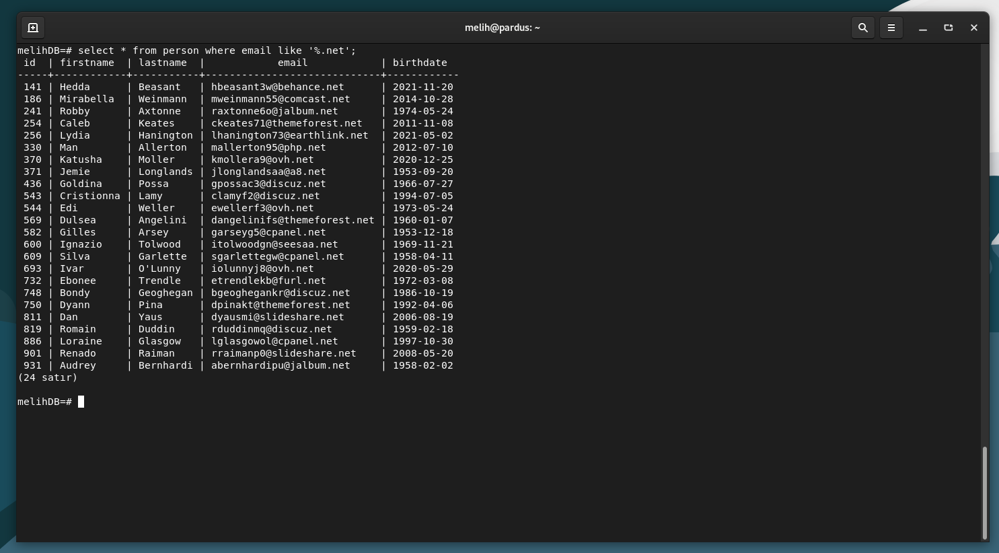The width and height of the screenshot is (999, 553).
Task: Click email hbeasant3w@behance.net
Action: pyautogui.click(x=277, y=87)
